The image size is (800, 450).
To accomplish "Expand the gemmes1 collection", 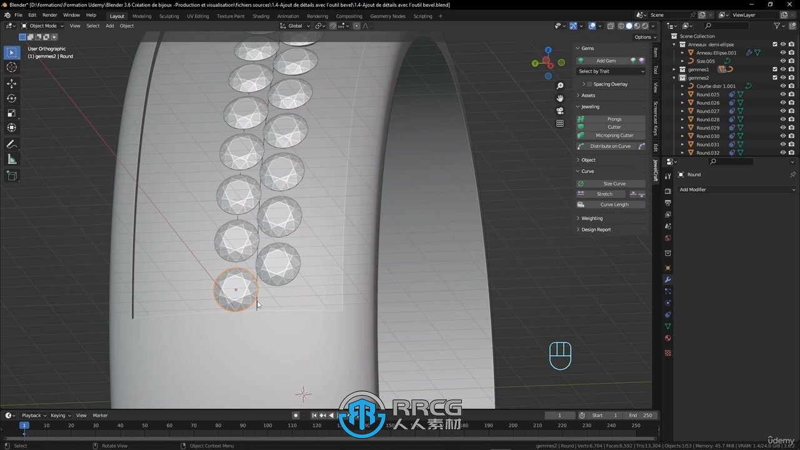I will coord(674,69).
